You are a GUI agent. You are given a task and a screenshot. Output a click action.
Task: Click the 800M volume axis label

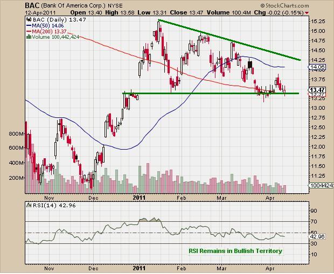click(16, 134)
